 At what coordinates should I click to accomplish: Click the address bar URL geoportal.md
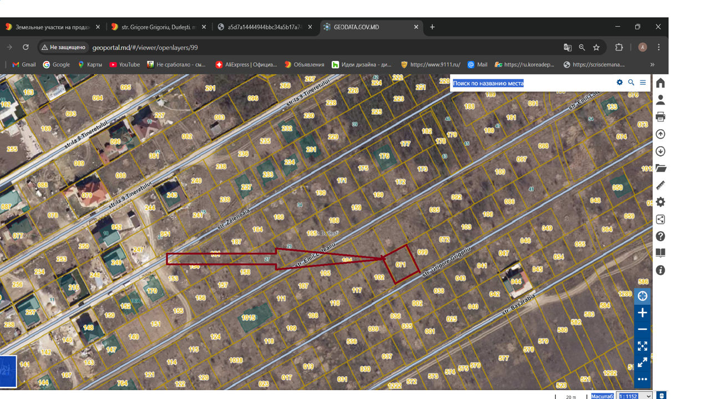145,48
